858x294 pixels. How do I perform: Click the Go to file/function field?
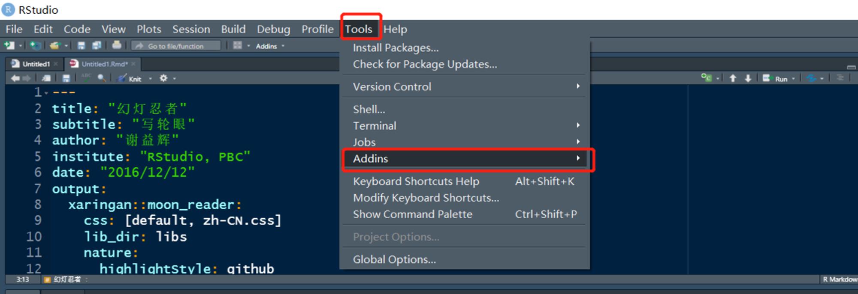pyautogui.click(x=176, y=46)
